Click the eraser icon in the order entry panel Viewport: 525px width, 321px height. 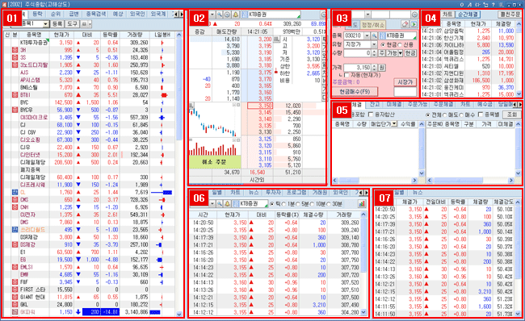pos(405,24)
